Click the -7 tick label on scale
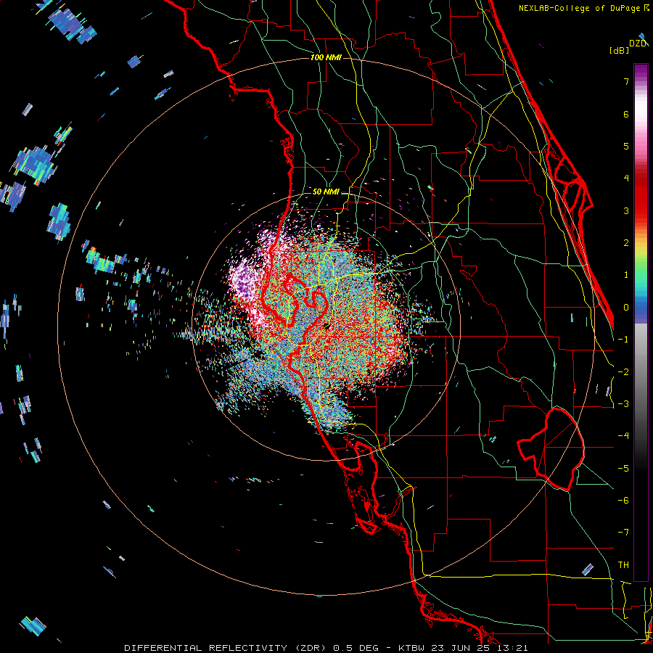 tap(623, 533)
